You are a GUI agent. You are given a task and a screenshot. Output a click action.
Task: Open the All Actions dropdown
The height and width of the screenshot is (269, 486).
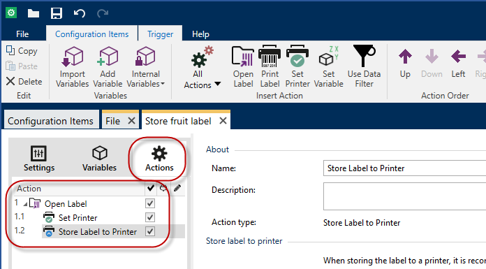click(x=202, y=68)
